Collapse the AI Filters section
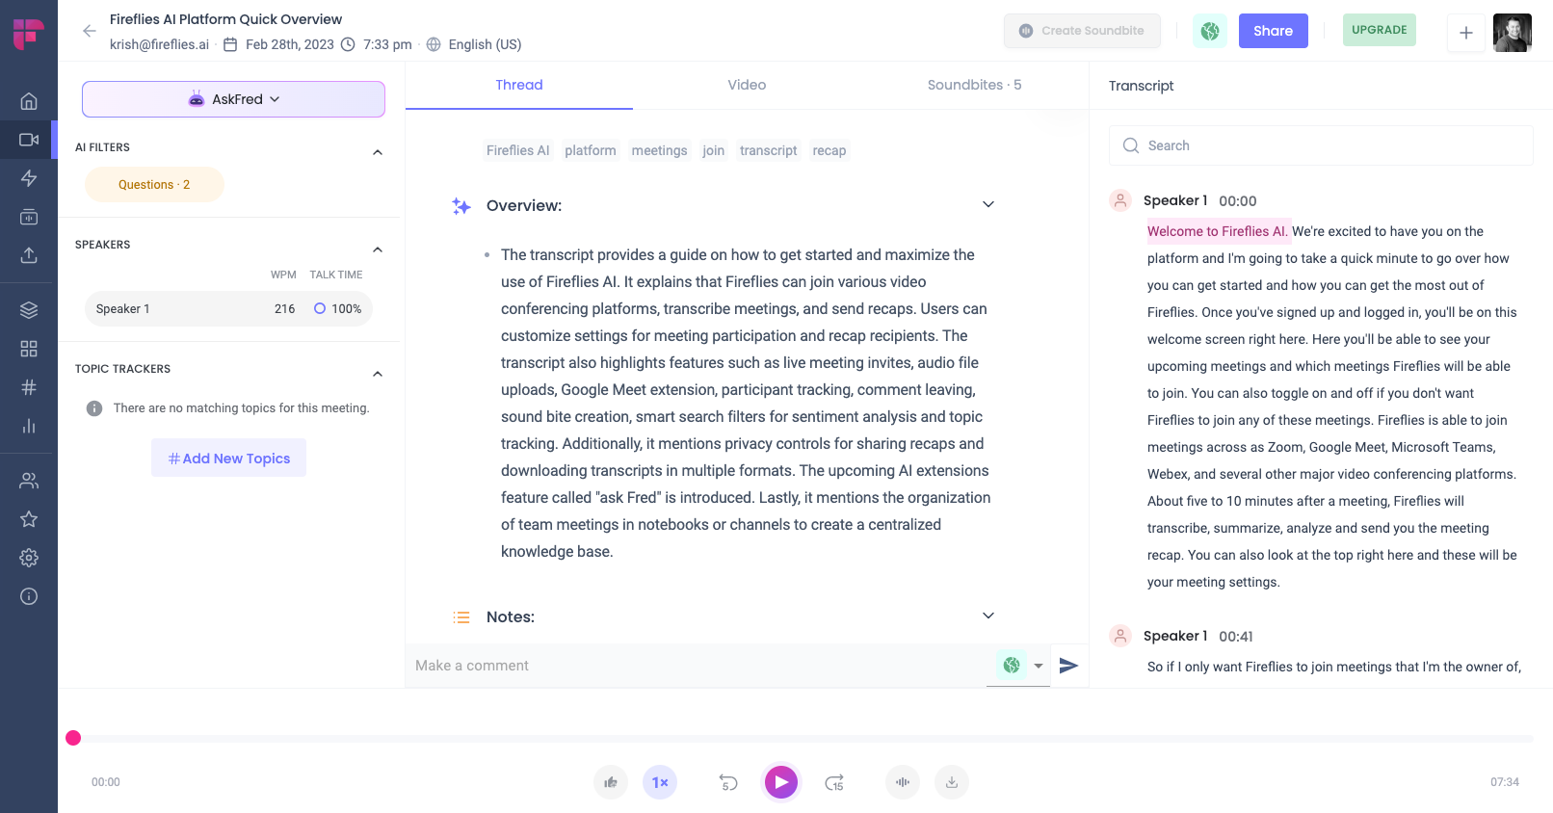Viewport: 1553px width, 813px height. point(378,152)
